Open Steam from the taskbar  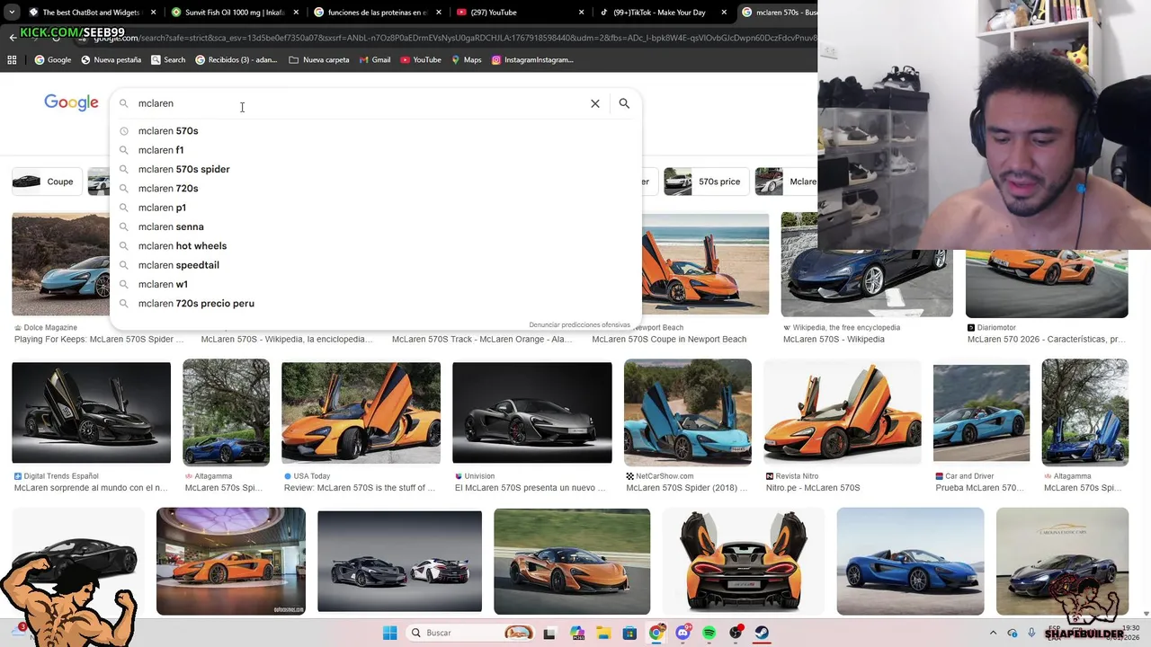[x=763, y=633]
